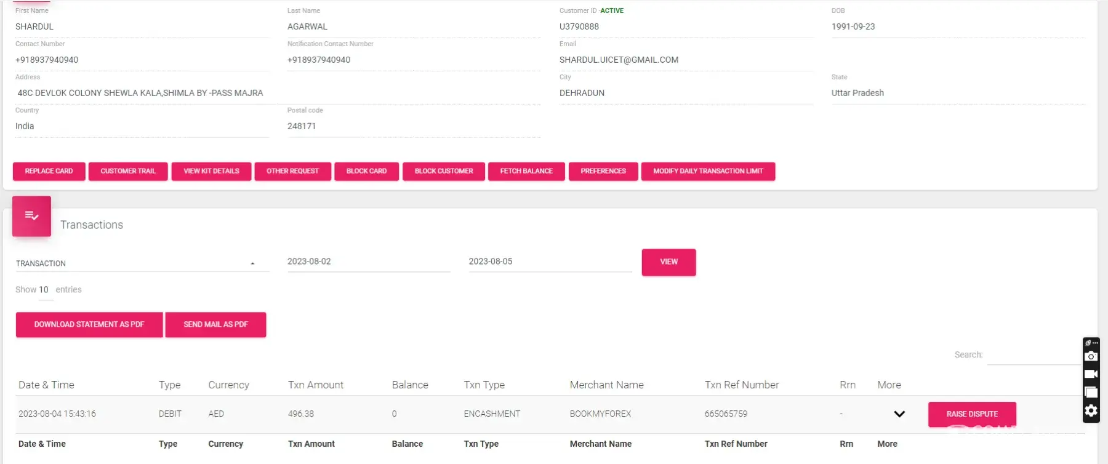Download statement as PDF

click(x=89, y=324)
